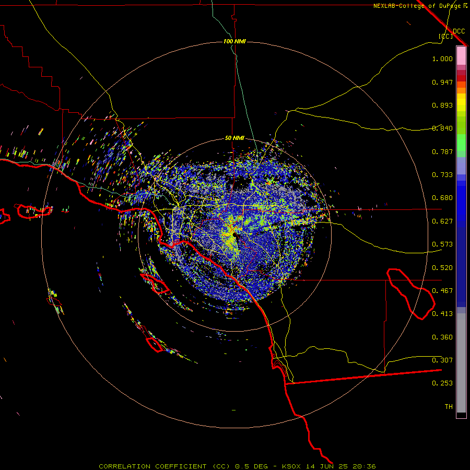Click the 0.253 scale value

[442, 383]
